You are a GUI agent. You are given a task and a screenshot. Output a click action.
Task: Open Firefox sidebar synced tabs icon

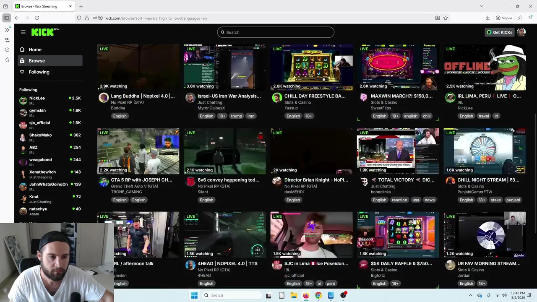click(x=7, y=40)
